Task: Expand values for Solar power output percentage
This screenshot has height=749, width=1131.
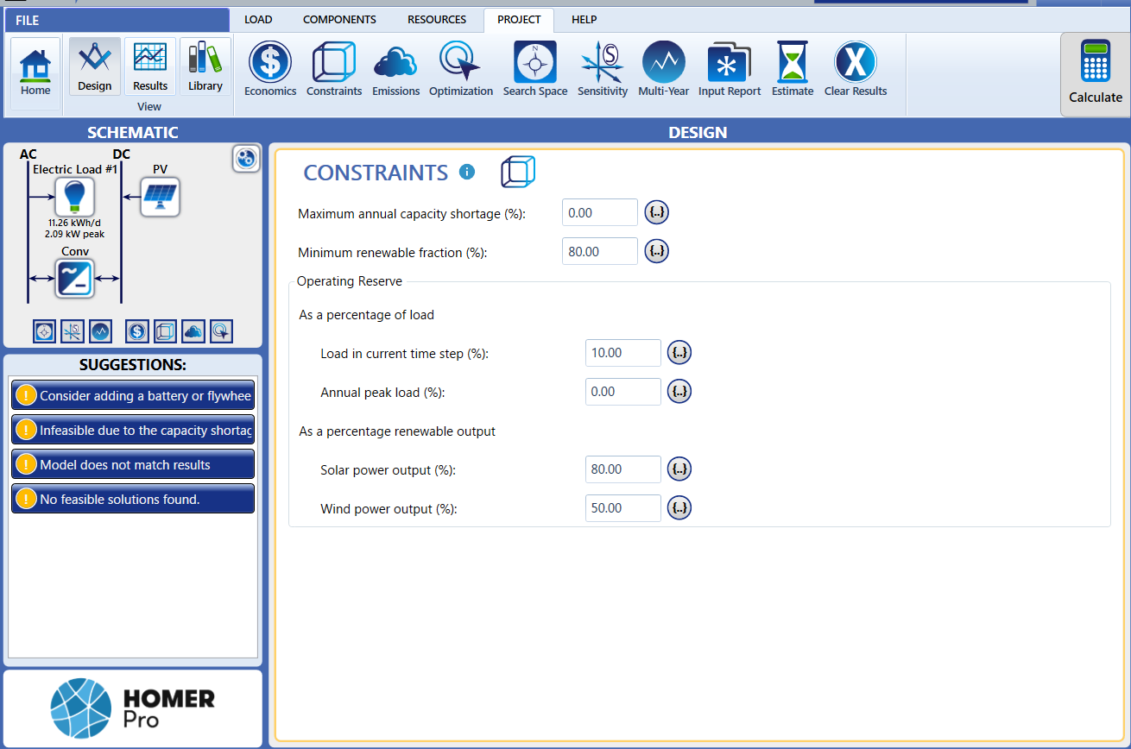Action: click(x=679, y=469)
